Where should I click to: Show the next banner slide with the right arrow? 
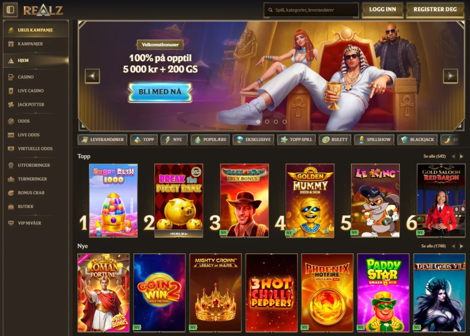click(x=451, y=76)
